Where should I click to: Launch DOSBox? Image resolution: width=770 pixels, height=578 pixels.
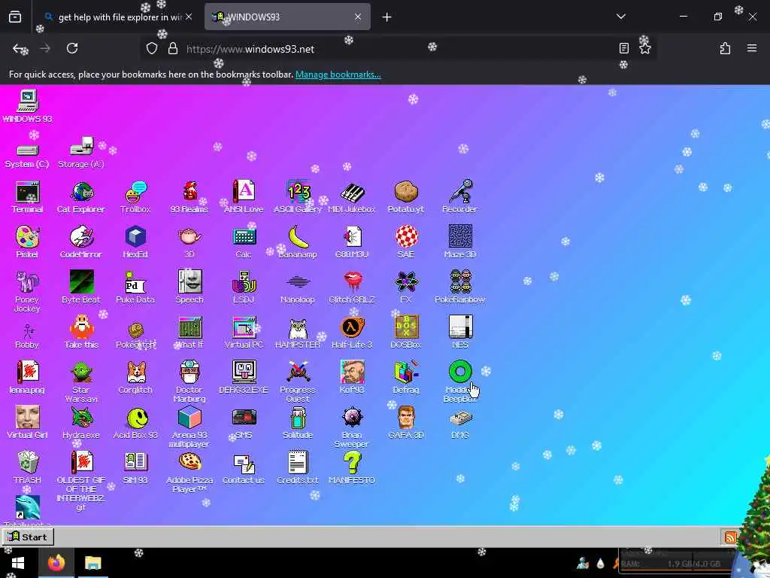[x=406, y=332]
